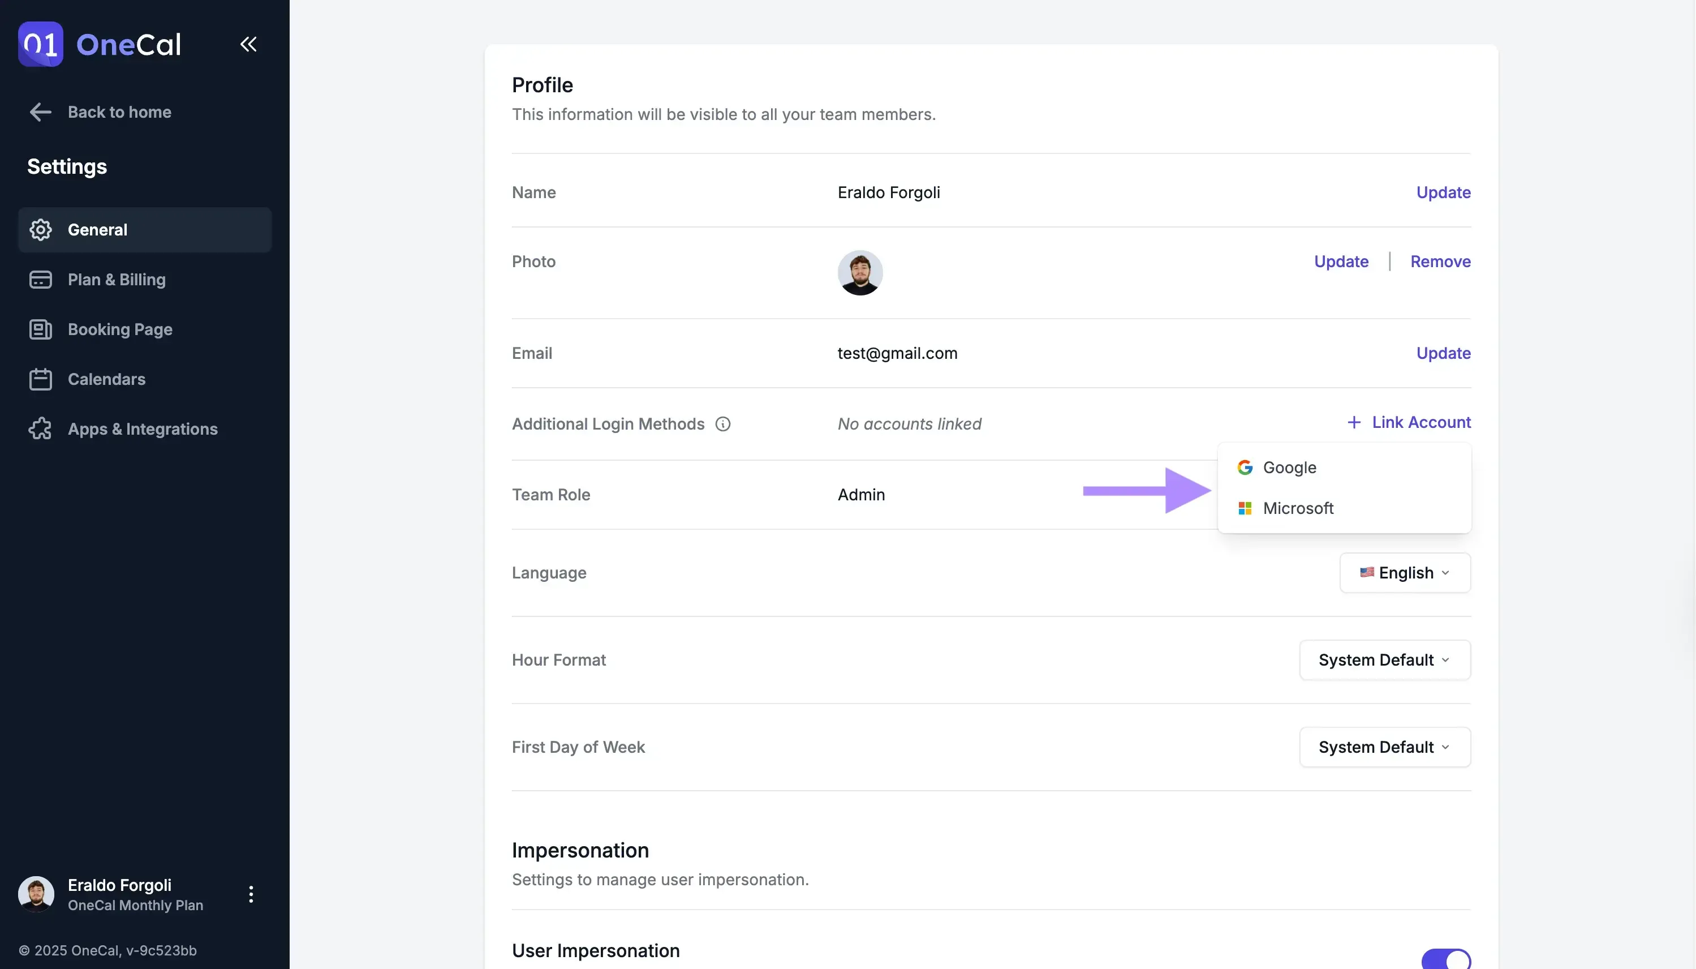Click Remove link for Photo
The image size is (1696, 969).
point(1440,261)
